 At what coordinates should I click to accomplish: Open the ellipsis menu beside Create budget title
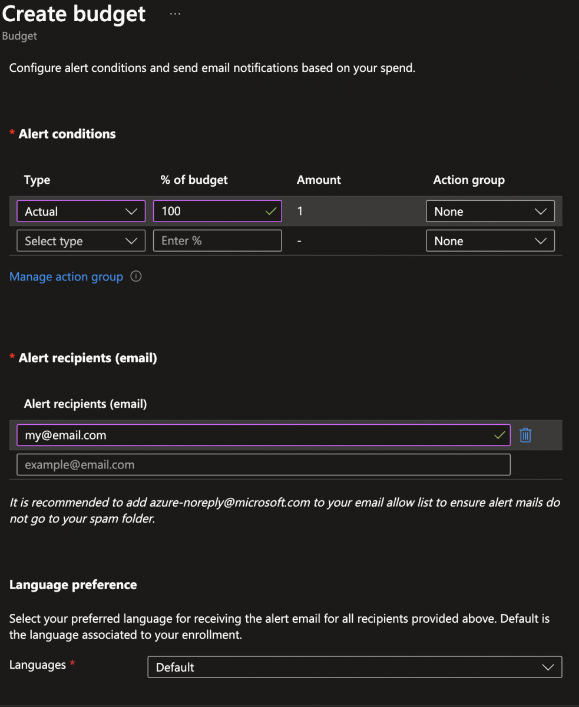point(175,14)
